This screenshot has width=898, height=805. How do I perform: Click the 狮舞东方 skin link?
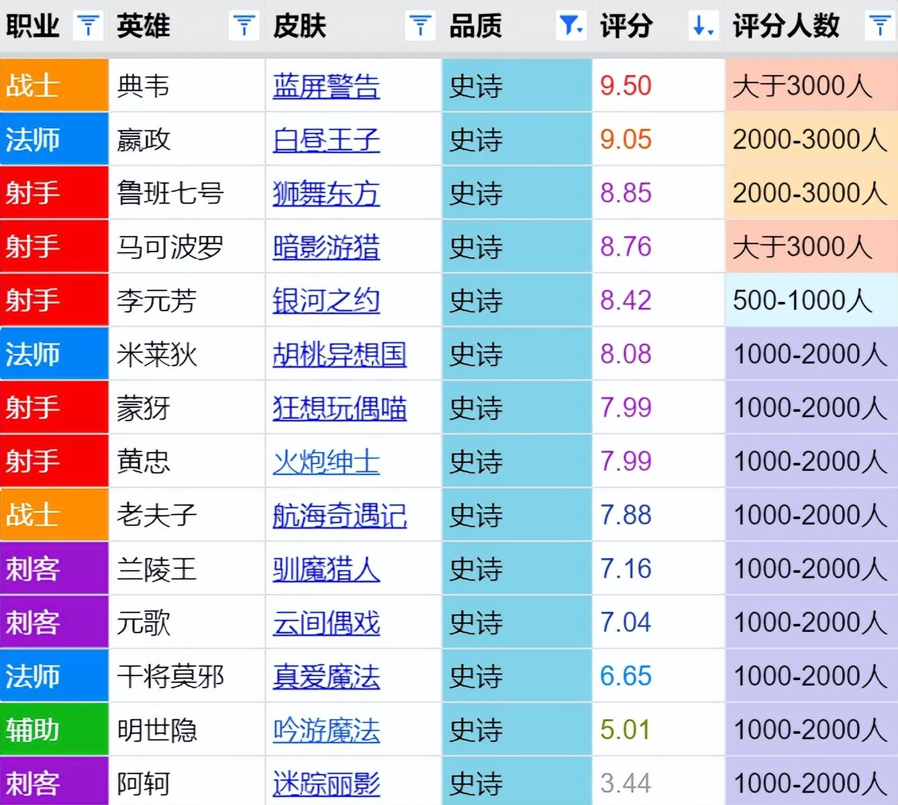[x=326, y=193]
